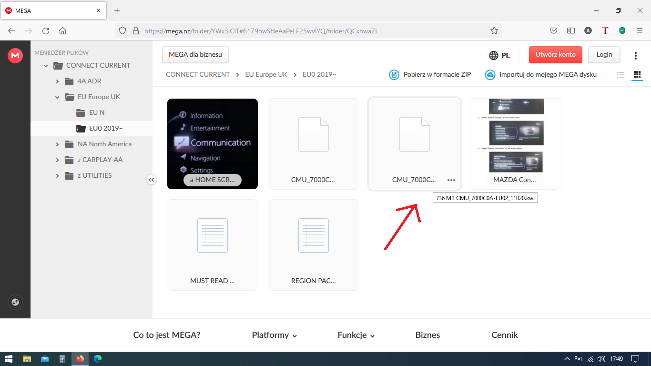The image size is (651, 366).
Task: Download folder as ZIP
Action: (430, 74)
